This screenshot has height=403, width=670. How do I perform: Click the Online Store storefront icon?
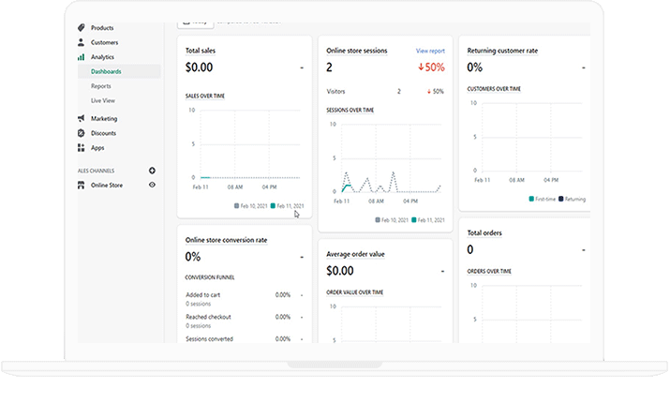82,186
